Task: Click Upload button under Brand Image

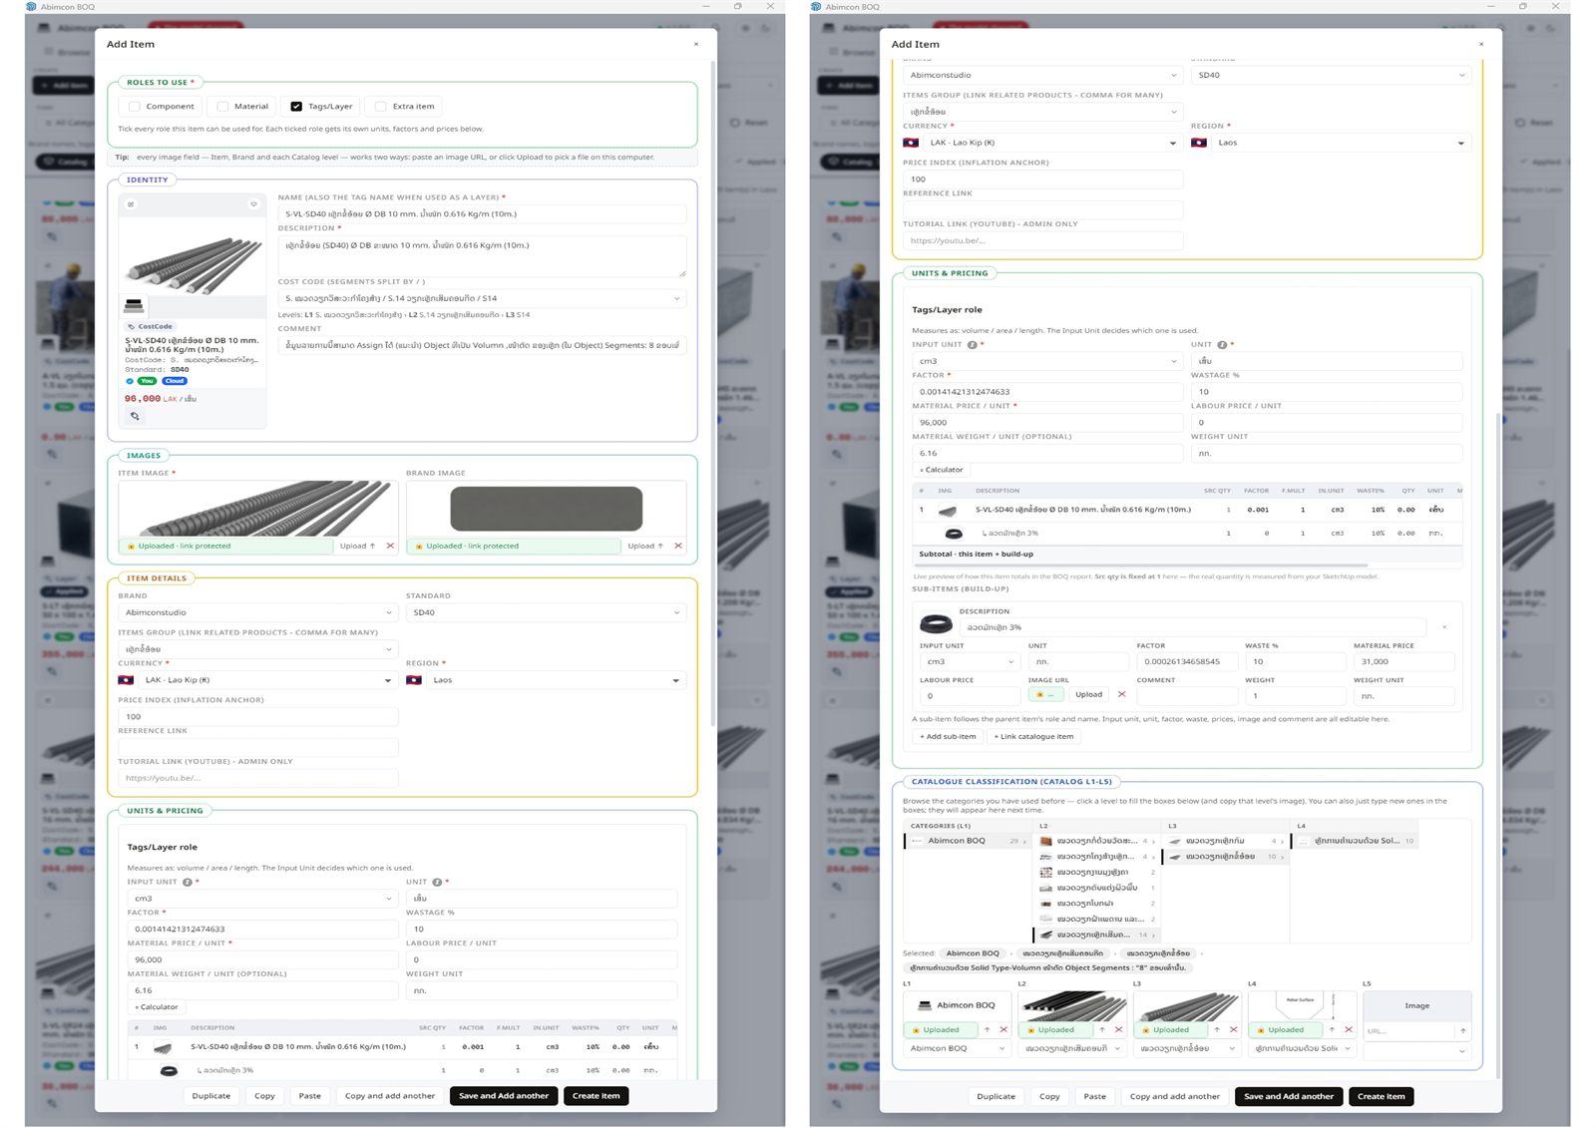Action: 644,546
